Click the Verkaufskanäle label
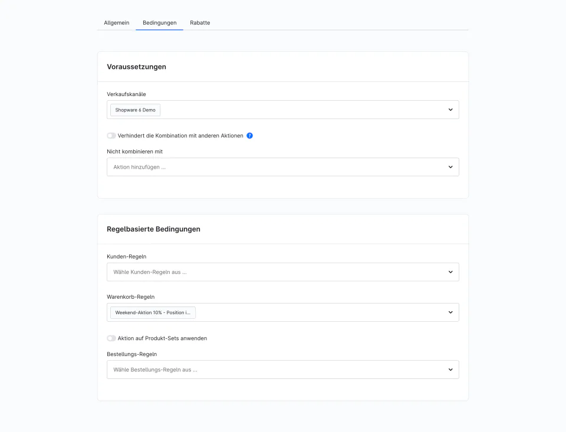The width and height of the screenshot is (566, 432). click(126, 94)
